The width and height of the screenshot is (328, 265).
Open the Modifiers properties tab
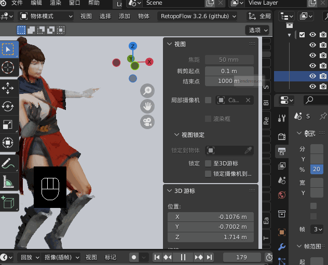(282, 247)
